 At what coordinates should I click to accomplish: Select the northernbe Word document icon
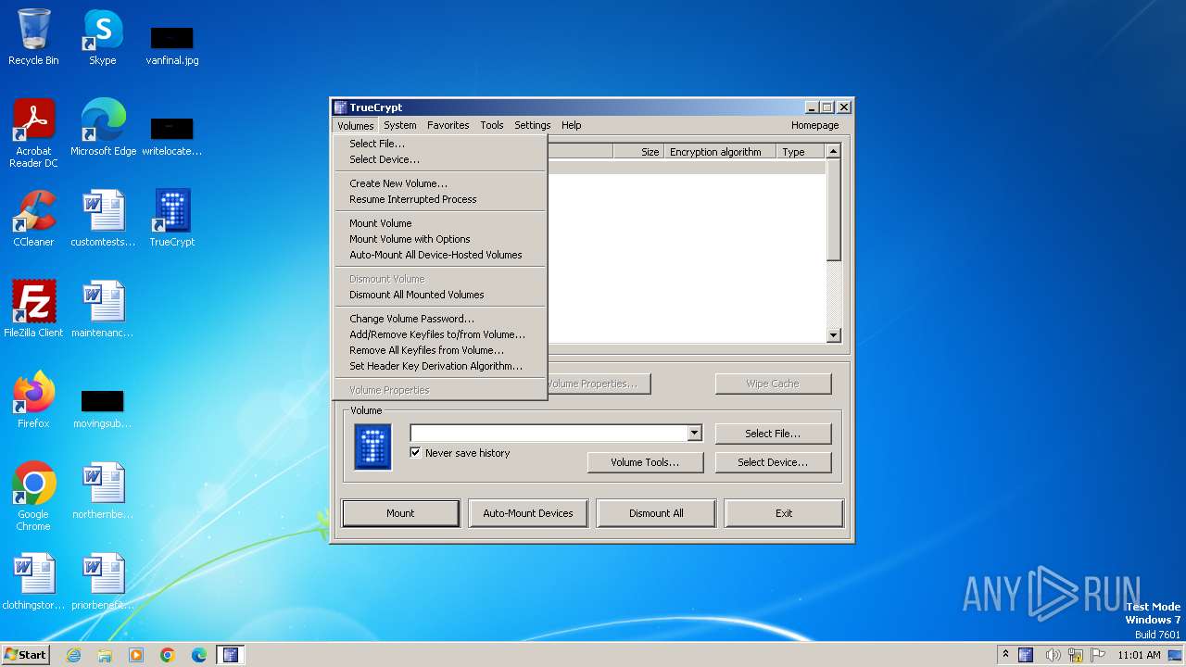point(103,491)
